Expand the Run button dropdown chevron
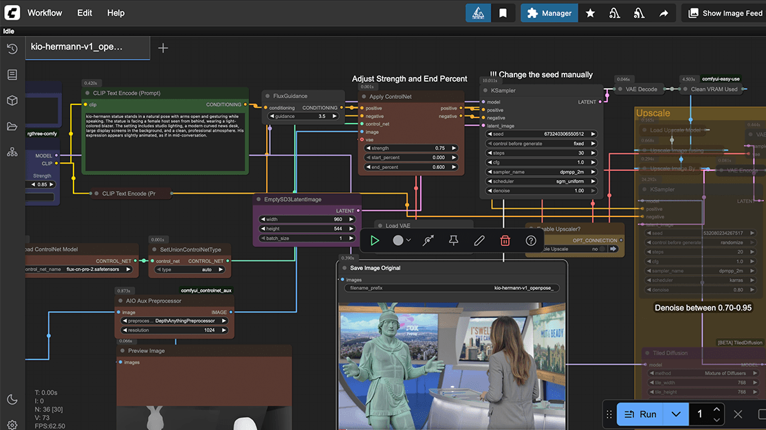 point(677,414)
